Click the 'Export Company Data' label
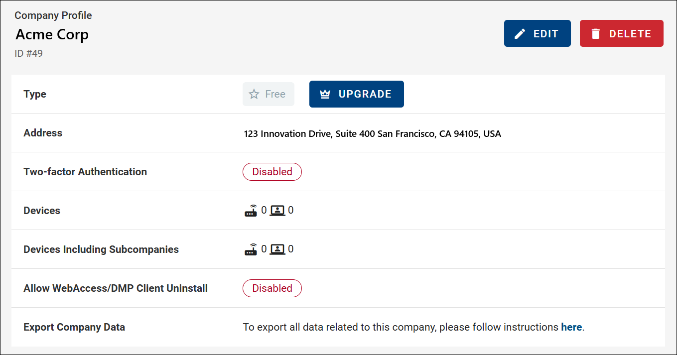 tap(74, 327)
